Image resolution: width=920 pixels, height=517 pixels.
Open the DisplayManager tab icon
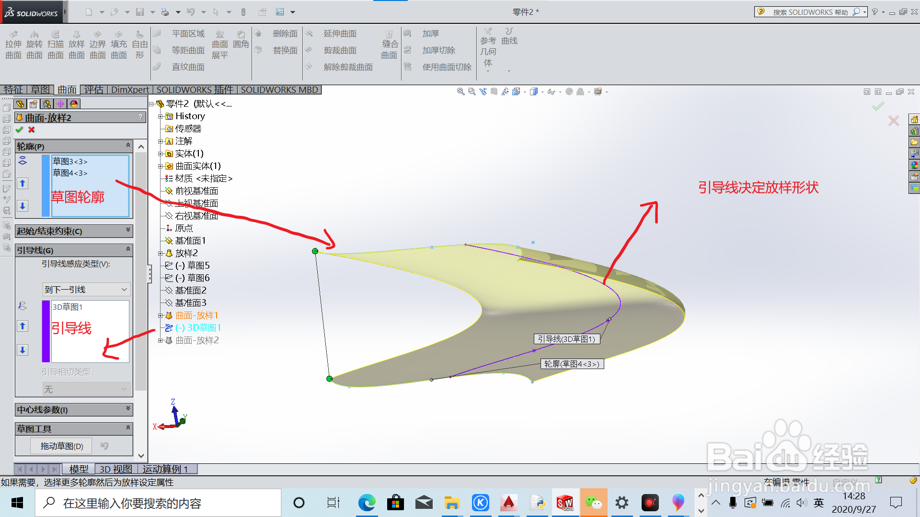tap(74, 104)
